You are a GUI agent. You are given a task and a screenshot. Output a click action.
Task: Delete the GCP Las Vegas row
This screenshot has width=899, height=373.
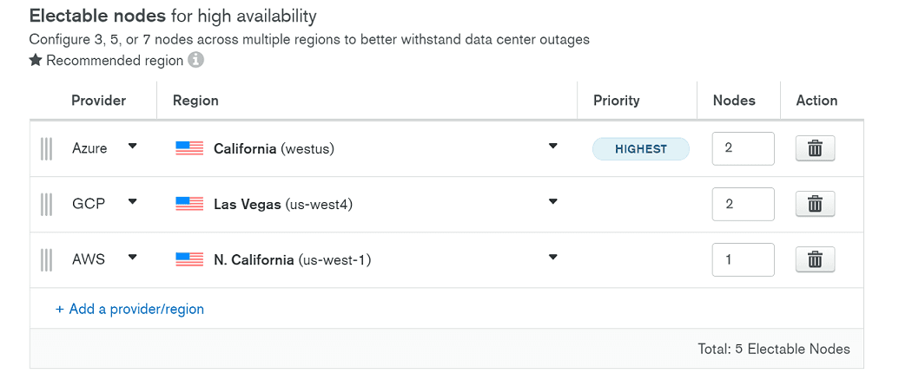pyautogui.click(x=815, y=204)
